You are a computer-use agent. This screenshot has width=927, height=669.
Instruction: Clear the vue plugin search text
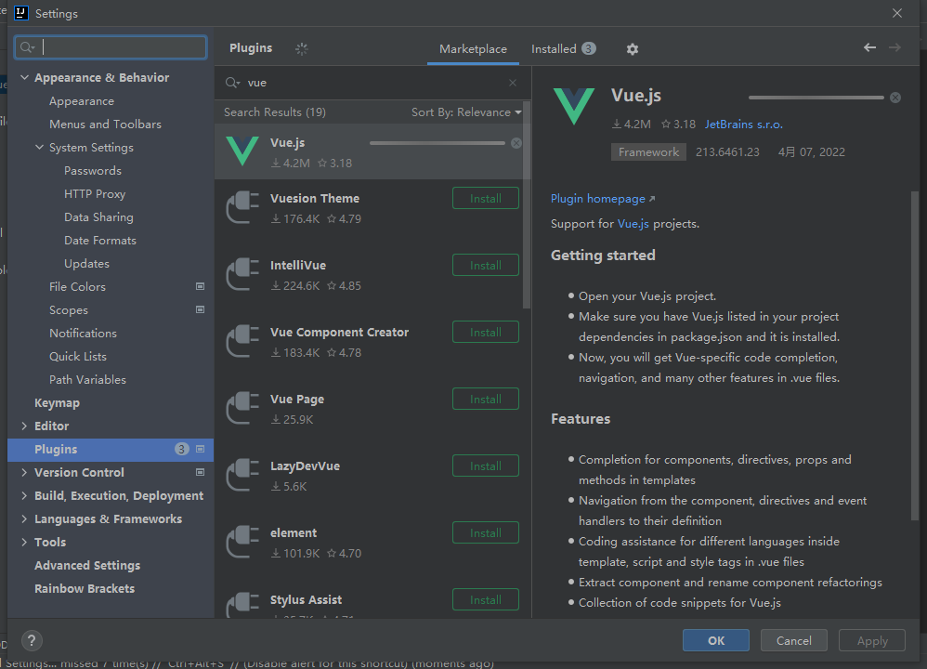coord(513,83)
